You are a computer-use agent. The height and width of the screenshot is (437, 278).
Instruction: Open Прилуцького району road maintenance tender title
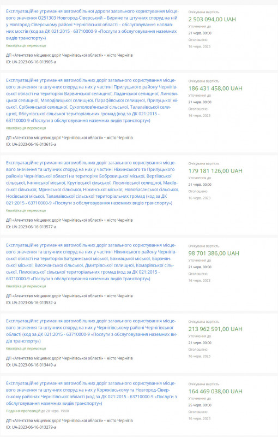point(92,101)
